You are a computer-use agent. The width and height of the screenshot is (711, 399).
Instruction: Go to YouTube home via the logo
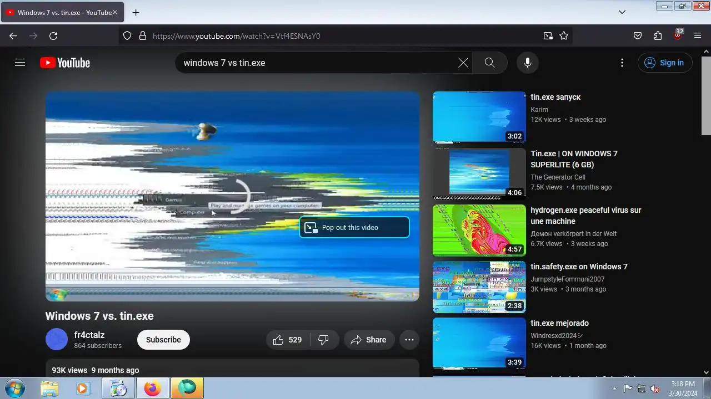(x=65, y=63)
